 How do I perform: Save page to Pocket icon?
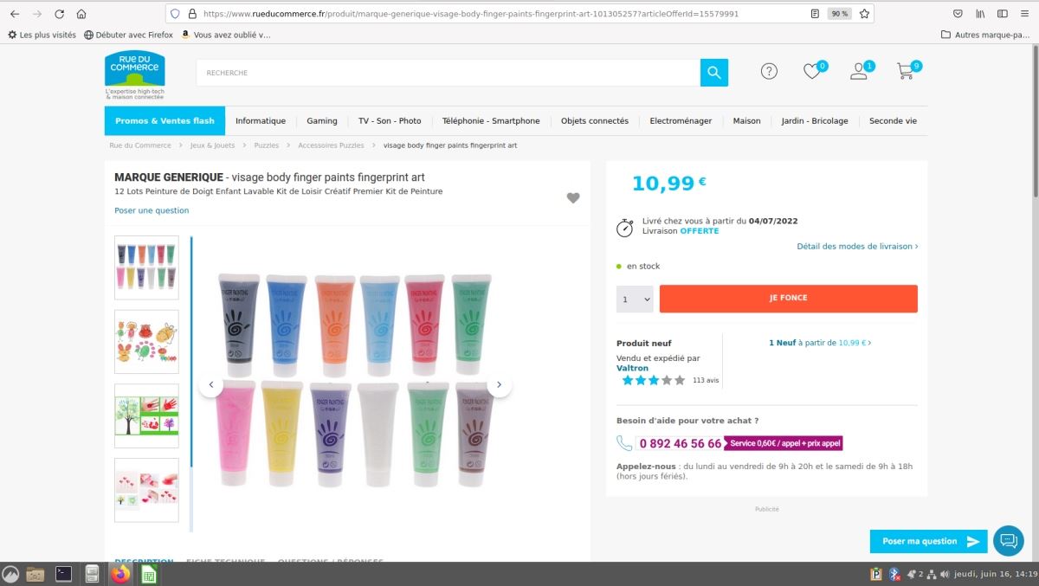coord(958,14)
